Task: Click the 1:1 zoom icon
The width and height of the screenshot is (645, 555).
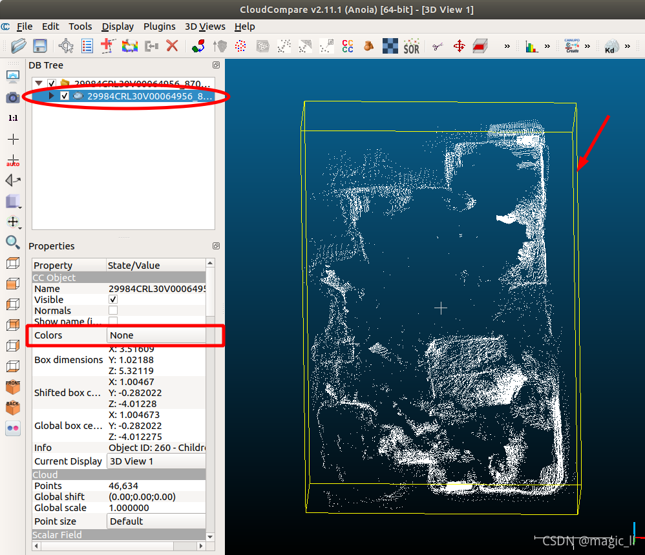Action: [13, 118]
